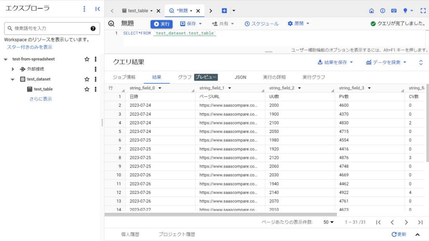Image resolution: width=429 pixels, height=241 pixels.
Task: Go to next page of results
Action: 406,222
